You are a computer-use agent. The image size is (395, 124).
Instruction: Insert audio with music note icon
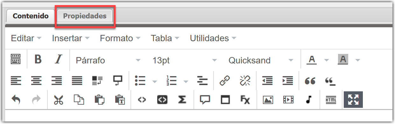pos(308,100)
